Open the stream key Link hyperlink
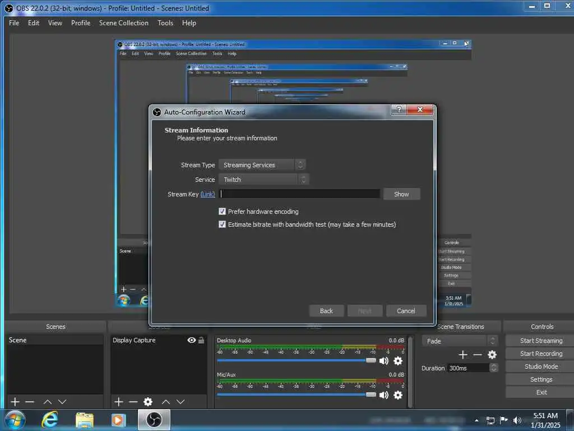 pos(207,194)
